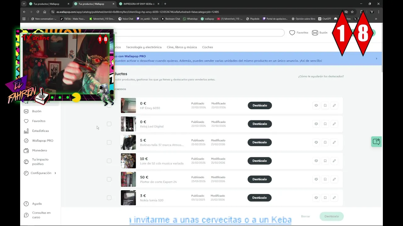Screen dimensions: 403x226
Task: Reserve Lote de 52 cds bookmark icon
Action: (x=325, y=161)
